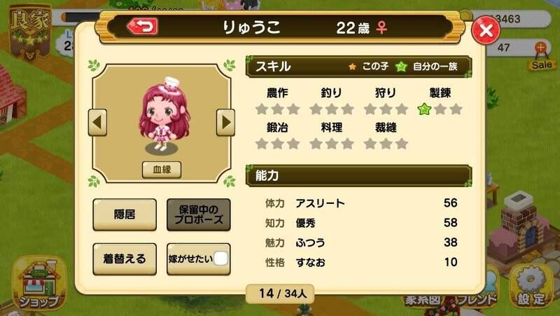Viewport: 560px width, 316px height.
Task: Click the red back arrow icon
Action: click(143, 27)
